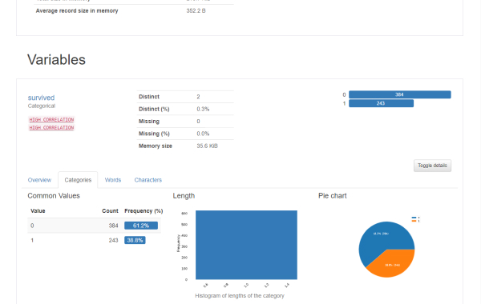Screen dimensions: 481x304
Task: Select the Categories tab
Action: [78, 180]
